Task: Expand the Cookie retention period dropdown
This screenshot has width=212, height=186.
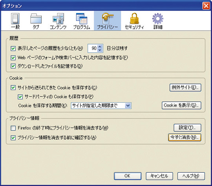Action: tap(128, 105)
